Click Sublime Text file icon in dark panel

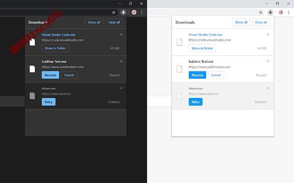(x=33, y=69)
